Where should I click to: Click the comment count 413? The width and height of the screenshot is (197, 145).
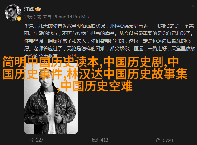pos(104,140)
